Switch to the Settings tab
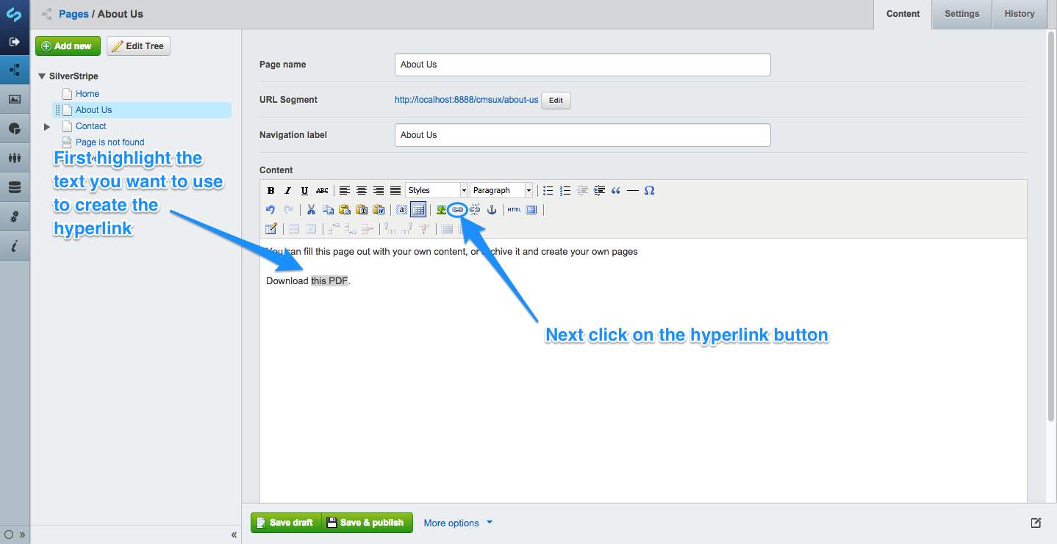 (961, 14)
